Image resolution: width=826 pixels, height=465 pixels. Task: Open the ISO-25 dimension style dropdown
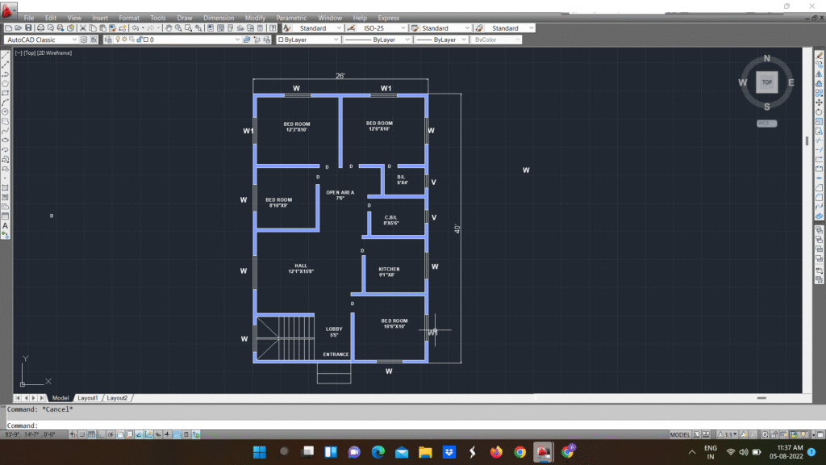click(382, 28)
